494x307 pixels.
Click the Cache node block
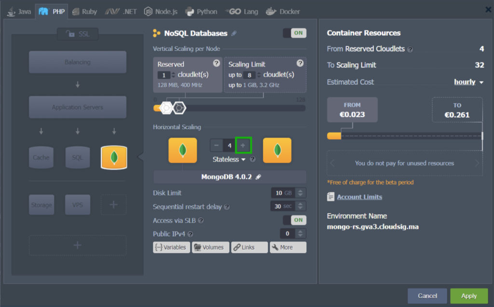click(x=41, y=157)
